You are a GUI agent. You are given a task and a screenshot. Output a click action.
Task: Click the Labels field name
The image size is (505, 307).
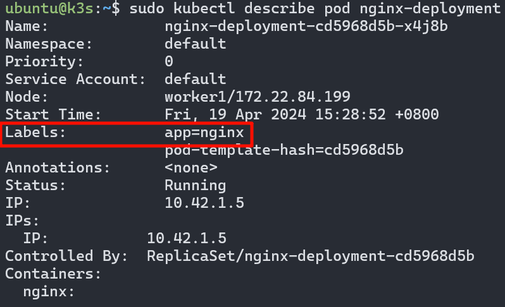tap(35, 133)
